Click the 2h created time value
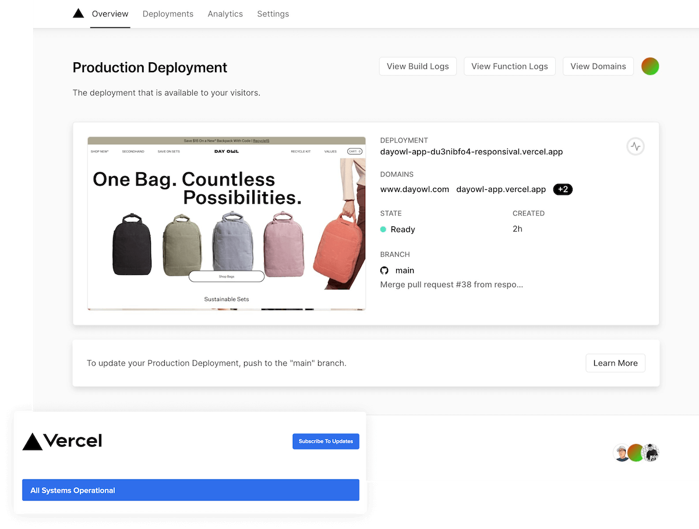Image resolution: width=699 pixels, height=529 pixels. tap(517, 229)
